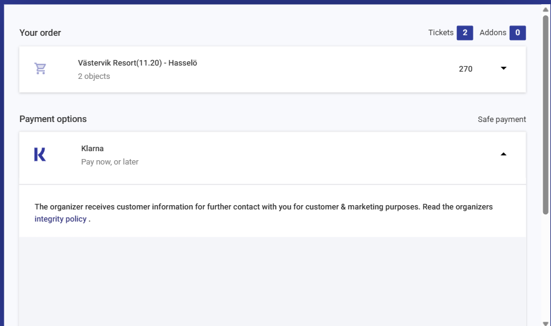The height and width of the screenshot is (326, 551).
Task: Click the Addons label
Action: pos(493,33)
